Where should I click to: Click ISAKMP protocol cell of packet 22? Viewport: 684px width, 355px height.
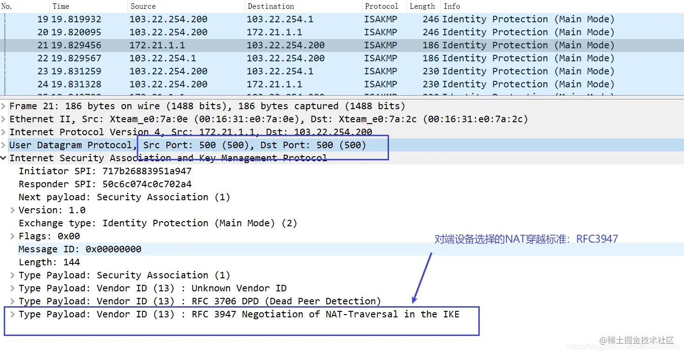pyautogui.click(x=381, y=58)
